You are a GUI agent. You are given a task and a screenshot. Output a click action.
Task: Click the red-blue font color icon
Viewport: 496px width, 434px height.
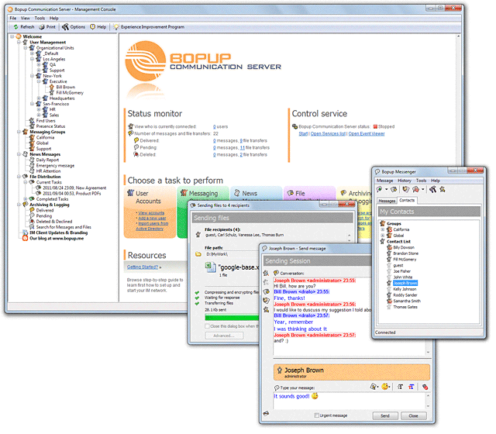pos(412,387)
